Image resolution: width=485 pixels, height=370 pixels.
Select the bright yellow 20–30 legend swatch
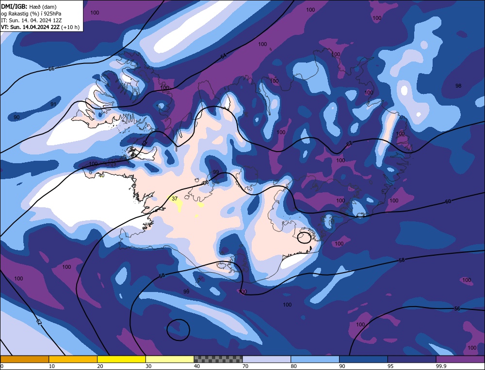coord(121,359)
